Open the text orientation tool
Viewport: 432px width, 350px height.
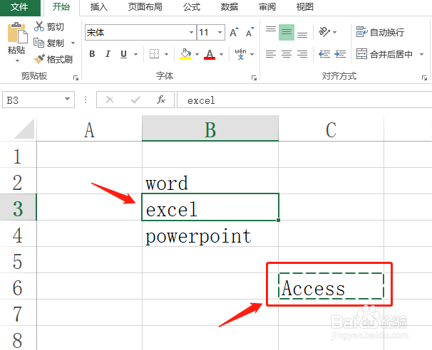click(x=324, y=32)
